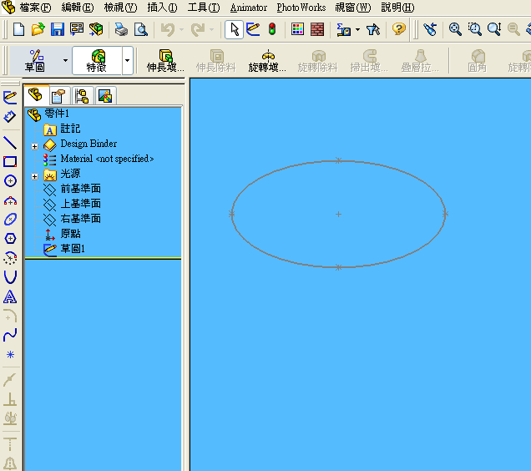This screenshot has height=471, width=531.
Task: Open the 說明(H) menu
Action: coord(397,8)
